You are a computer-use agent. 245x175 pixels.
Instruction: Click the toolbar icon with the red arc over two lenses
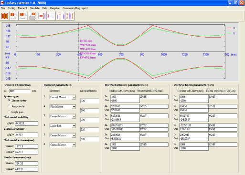60,16
